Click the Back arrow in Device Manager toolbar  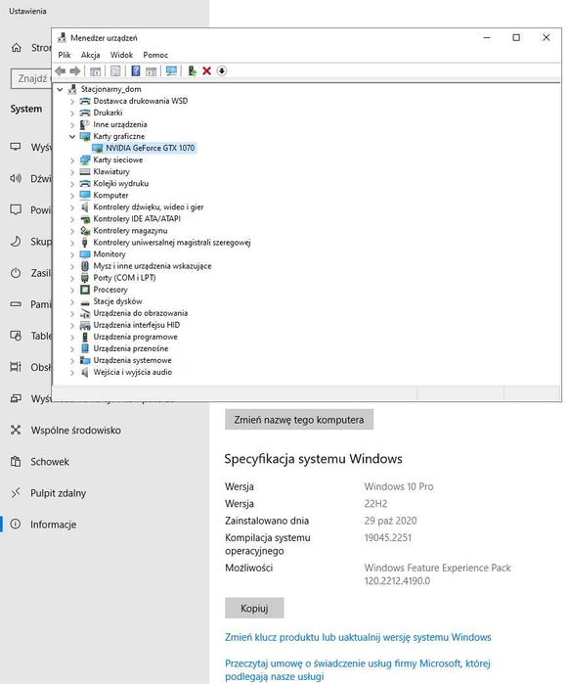pyautogui.click(x=61, y=70)
